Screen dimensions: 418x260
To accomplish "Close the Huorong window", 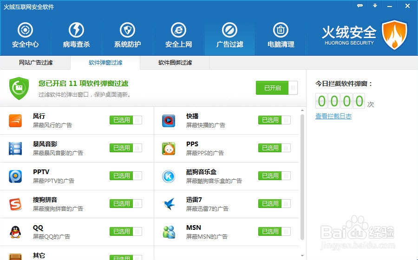I will coord(407,6).
